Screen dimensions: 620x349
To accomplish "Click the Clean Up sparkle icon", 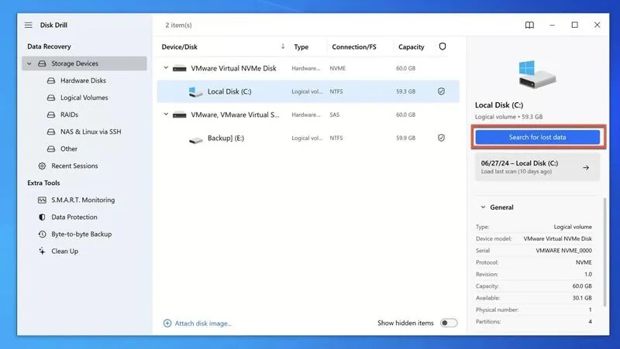I will 42,251.
